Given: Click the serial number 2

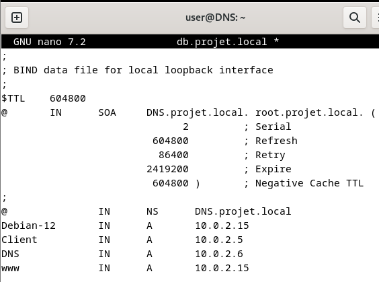Looking at the screenshot, I should [185, 127].
